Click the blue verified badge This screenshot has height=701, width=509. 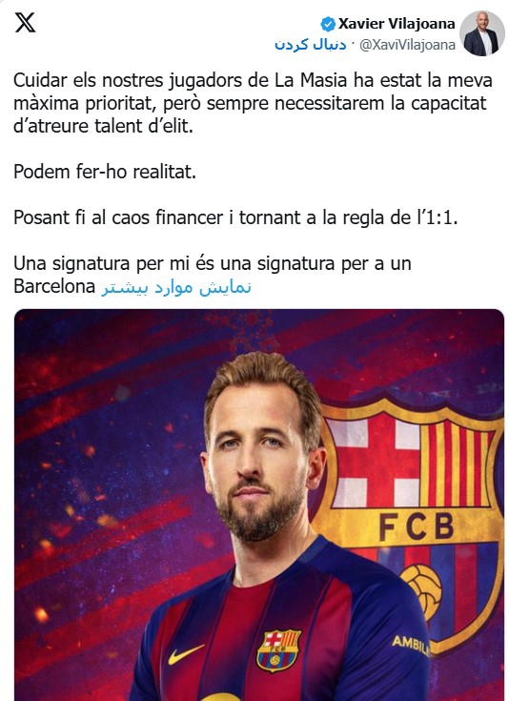(x=328, y=24)
